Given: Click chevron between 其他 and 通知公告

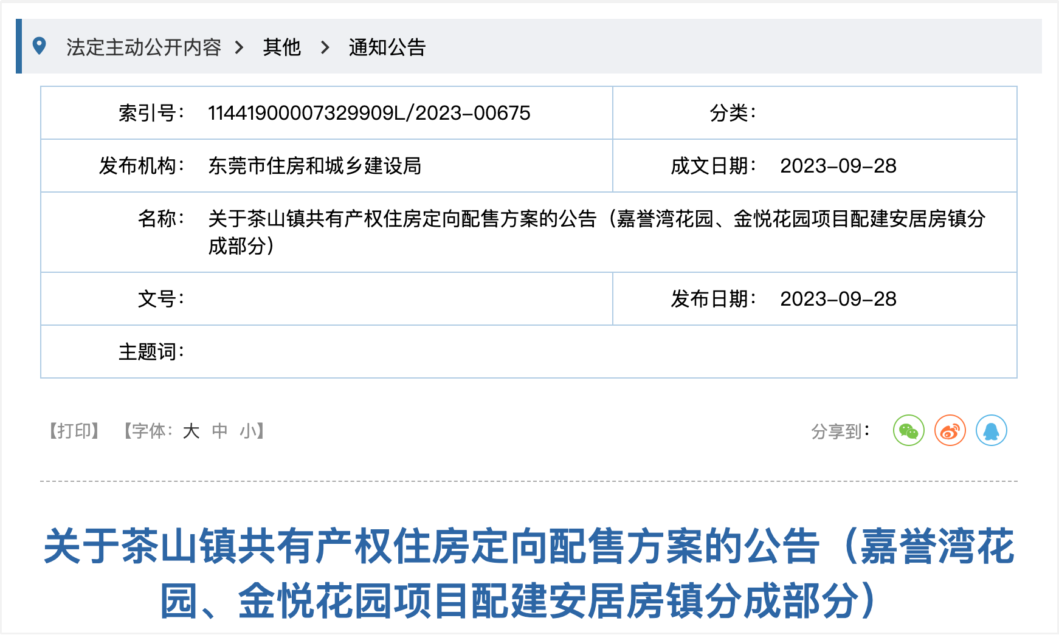Looking at the screenshot, I should [x=325, y=47].
